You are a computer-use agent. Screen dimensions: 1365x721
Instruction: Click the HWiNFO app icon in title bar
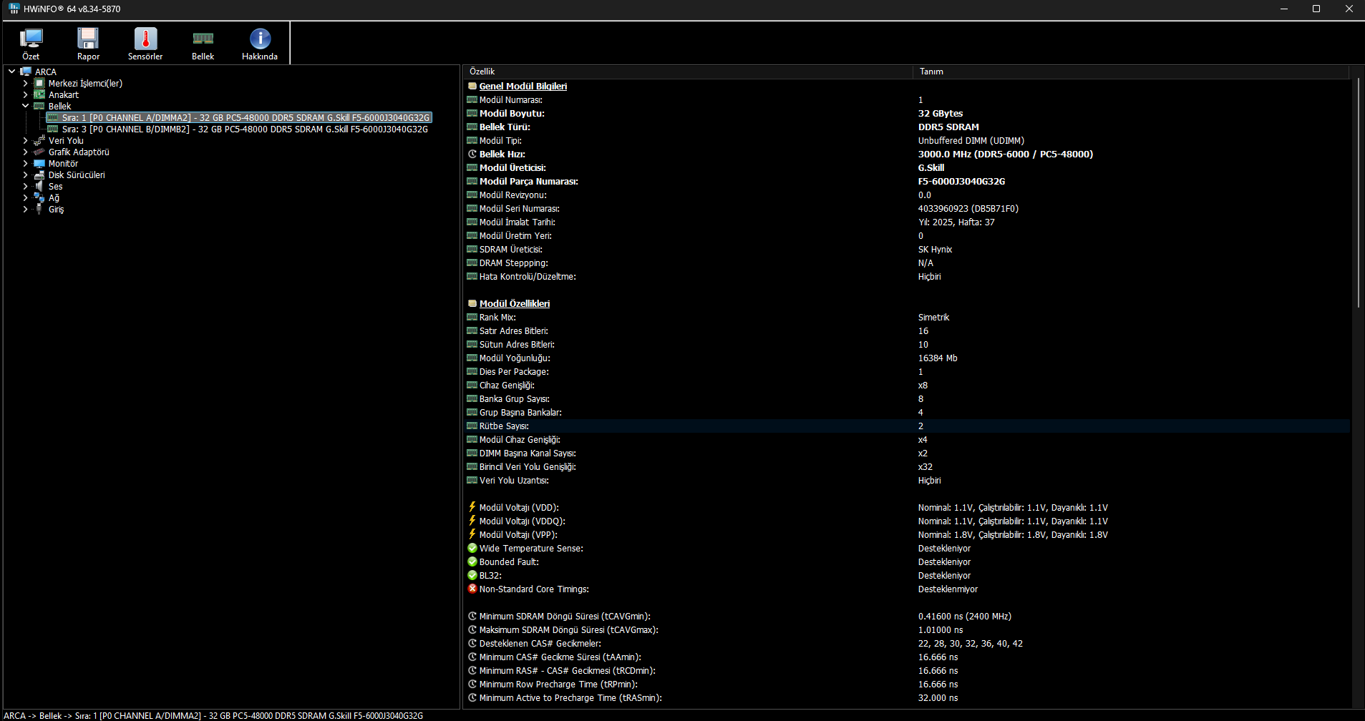click(14, 9)
